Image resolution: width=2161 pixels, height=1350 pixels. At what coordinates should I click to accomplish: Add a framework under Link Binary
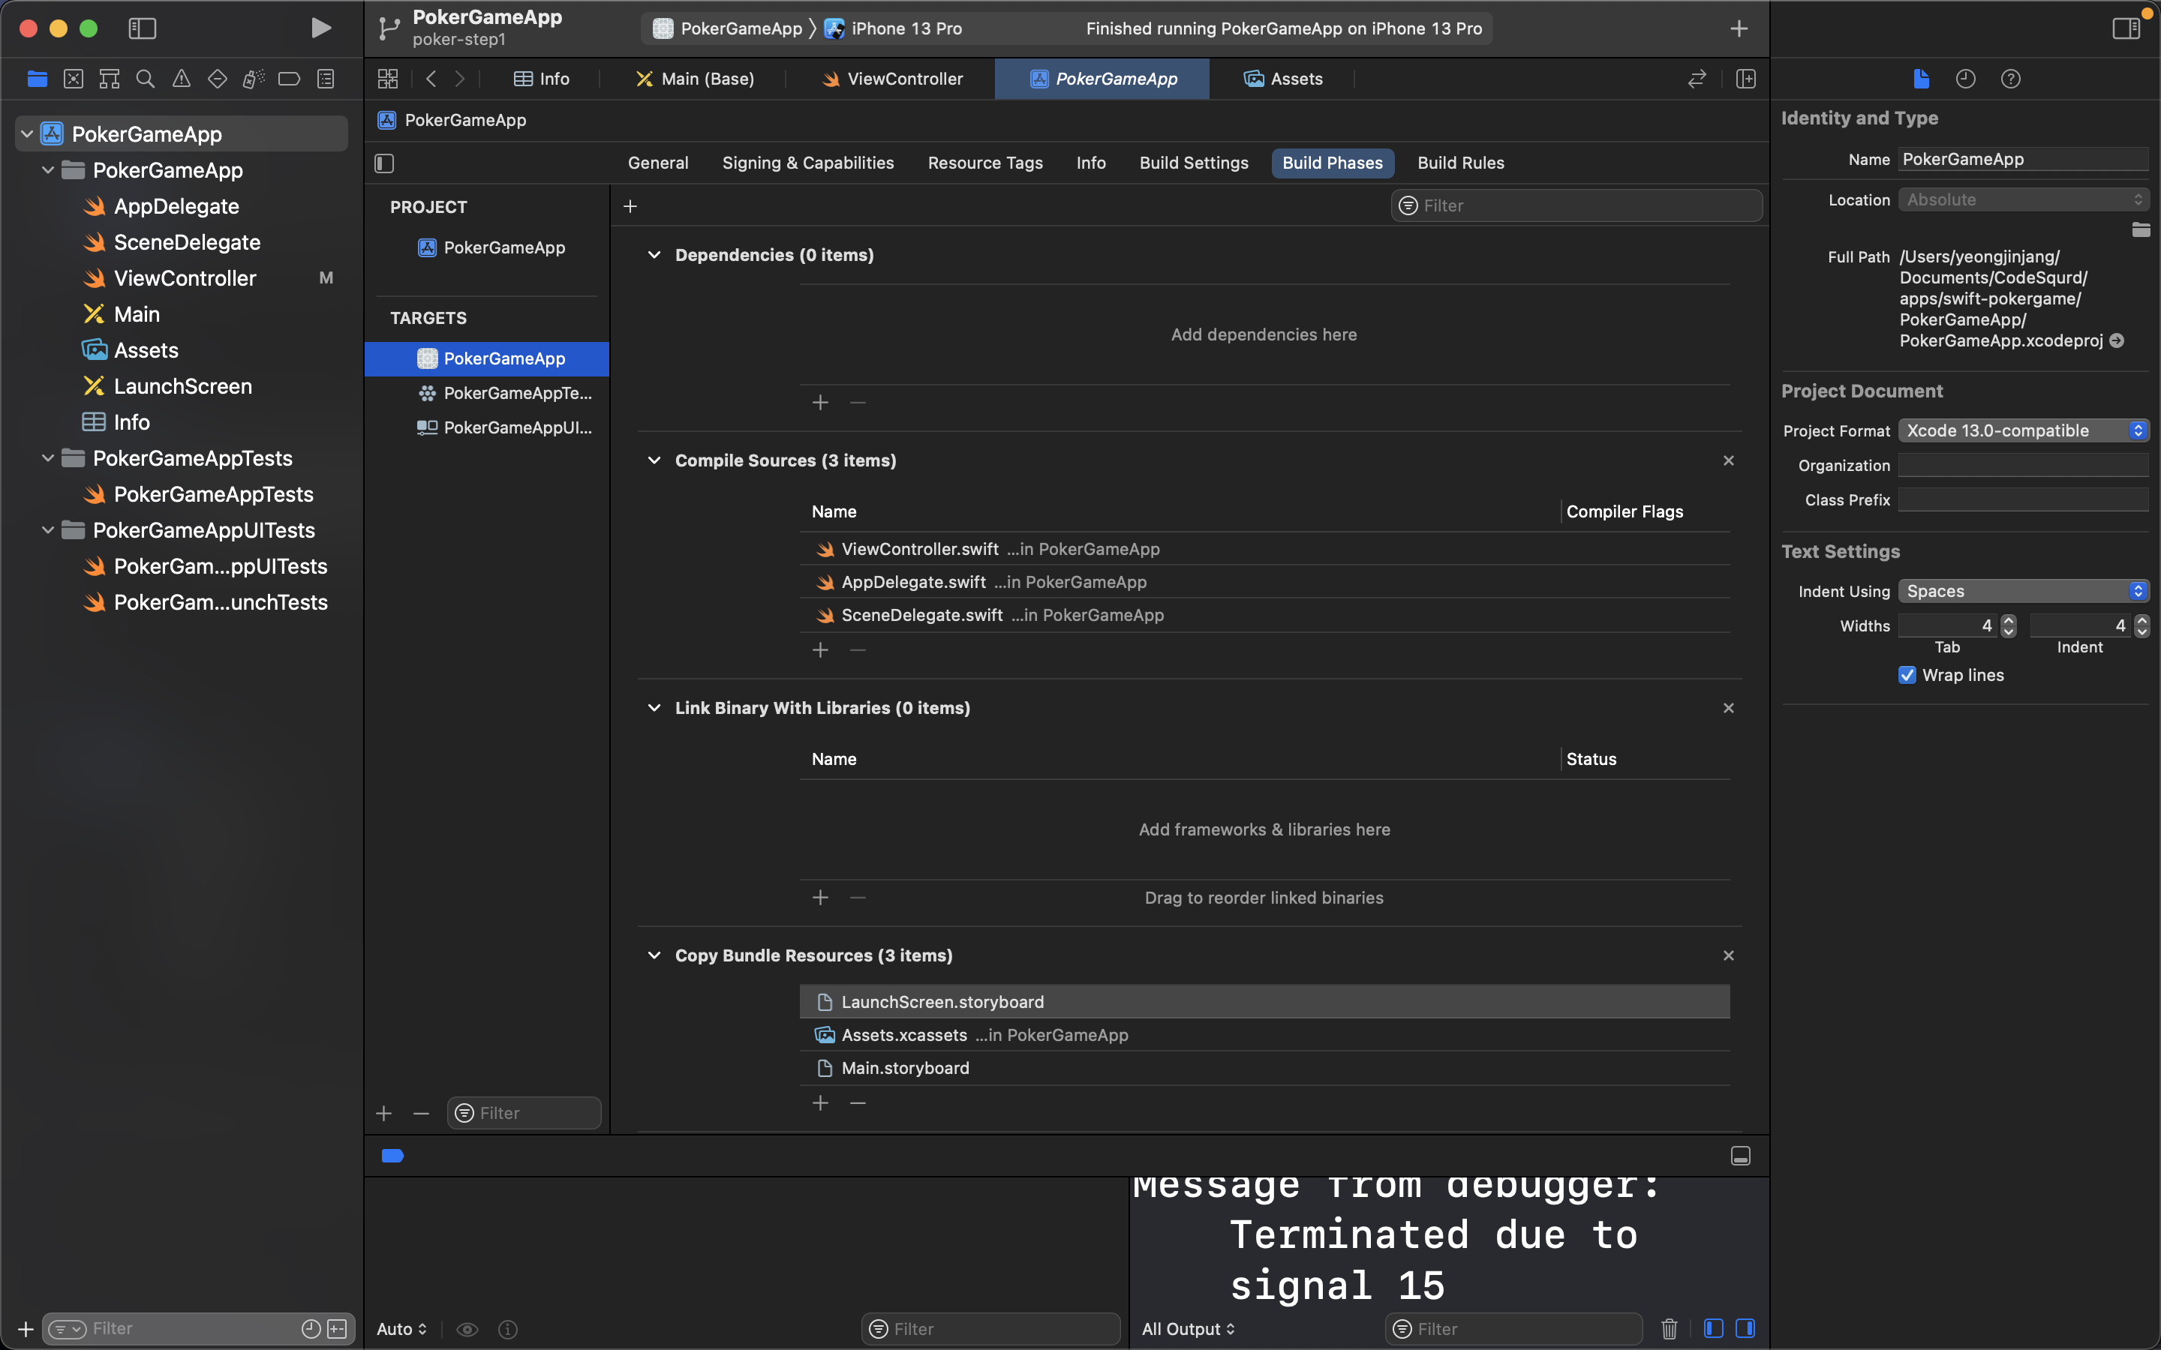click(821, 897)
